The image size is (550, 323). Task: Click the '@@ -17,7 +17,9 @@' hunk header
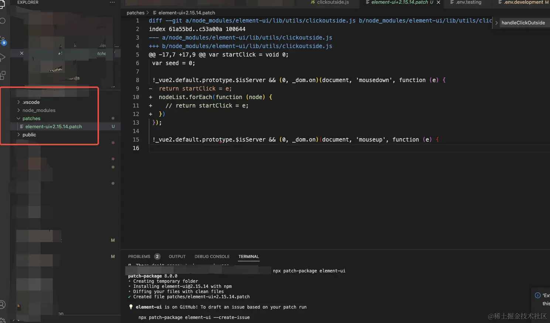(177, 55)
